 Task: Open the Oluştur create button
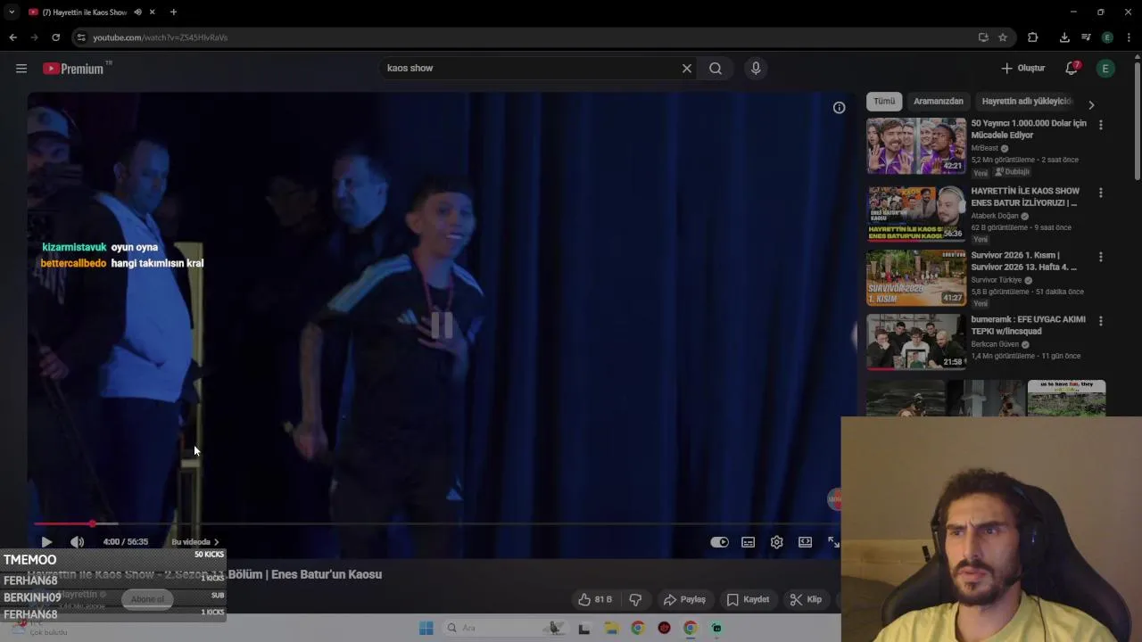(x=1022, y=69)
